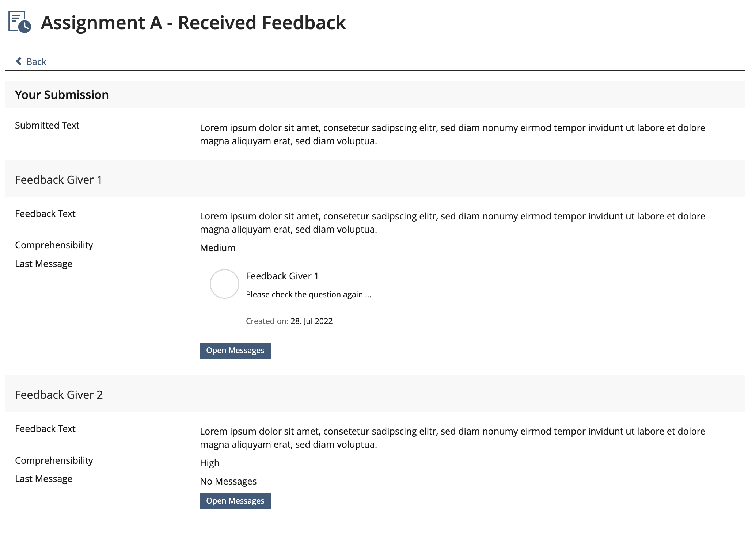Click the Submitted Text label
The image size is (752, 547).
click(47, 125)
